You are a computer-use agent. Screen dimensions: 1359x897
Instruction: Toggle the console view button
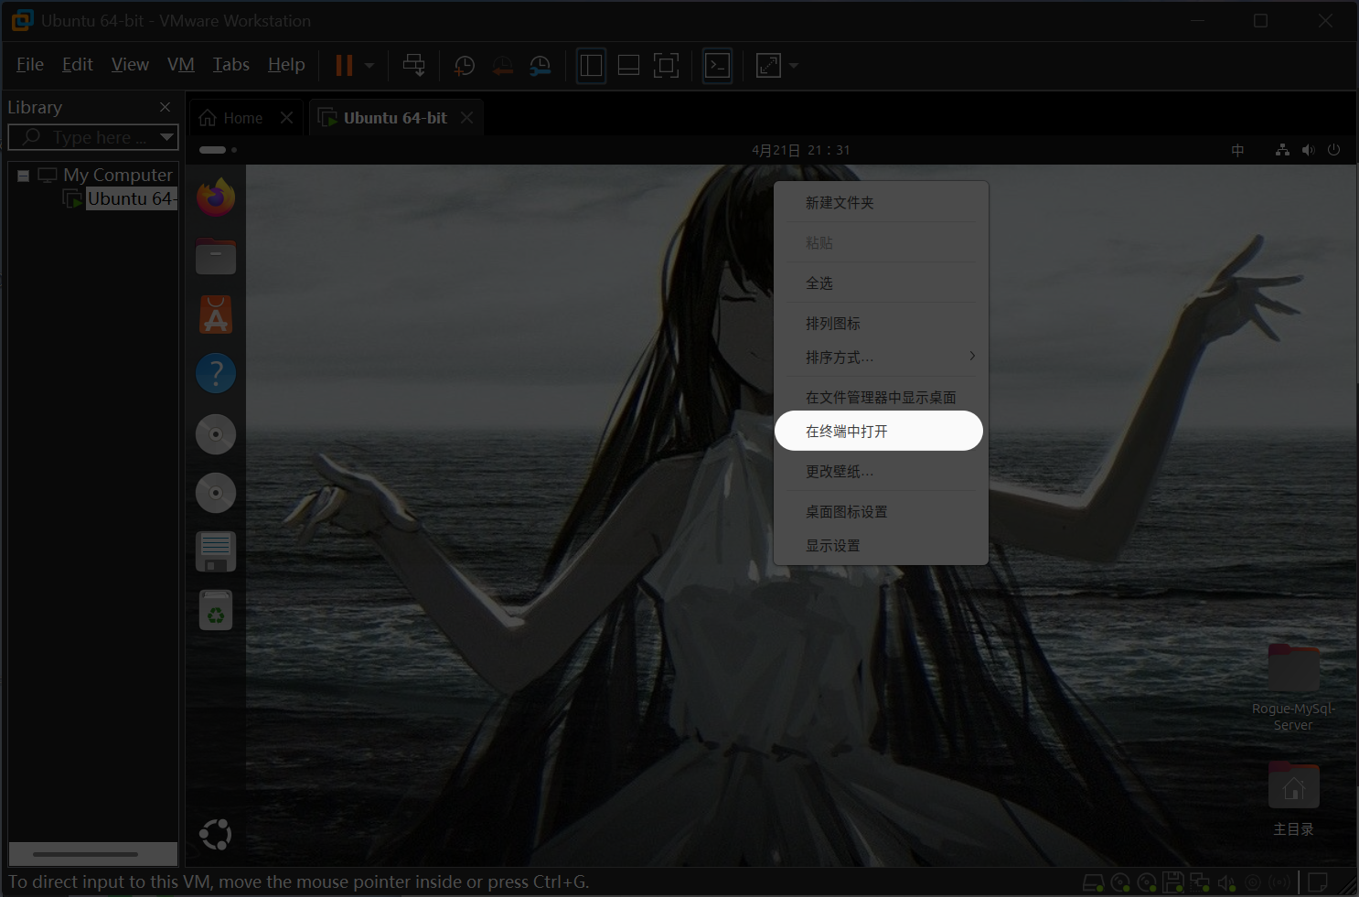(x=717, y=66)
